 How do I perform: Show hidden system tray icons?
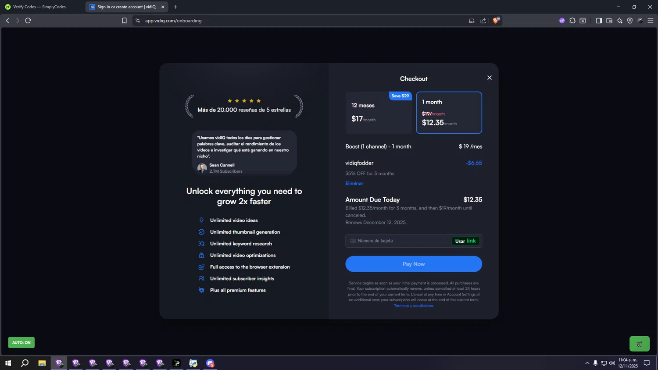587,363
